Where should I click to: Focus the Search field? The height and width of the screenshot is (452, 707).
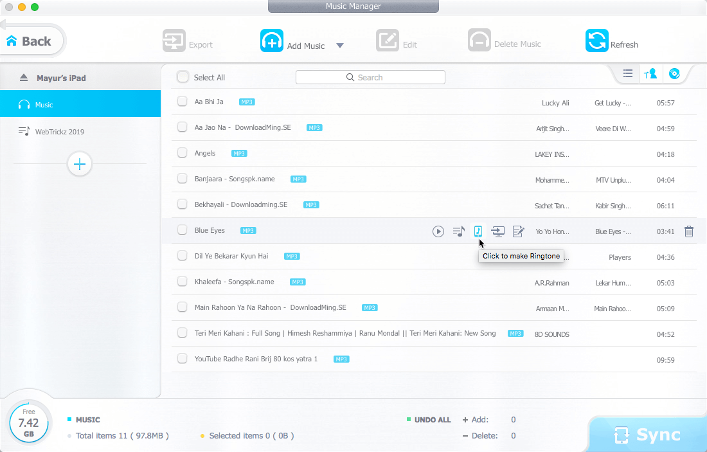pyautogui.click(x=370, y=77)
